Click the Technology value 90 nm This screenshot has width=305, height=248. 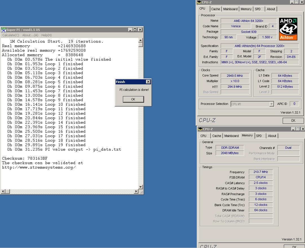229,37
